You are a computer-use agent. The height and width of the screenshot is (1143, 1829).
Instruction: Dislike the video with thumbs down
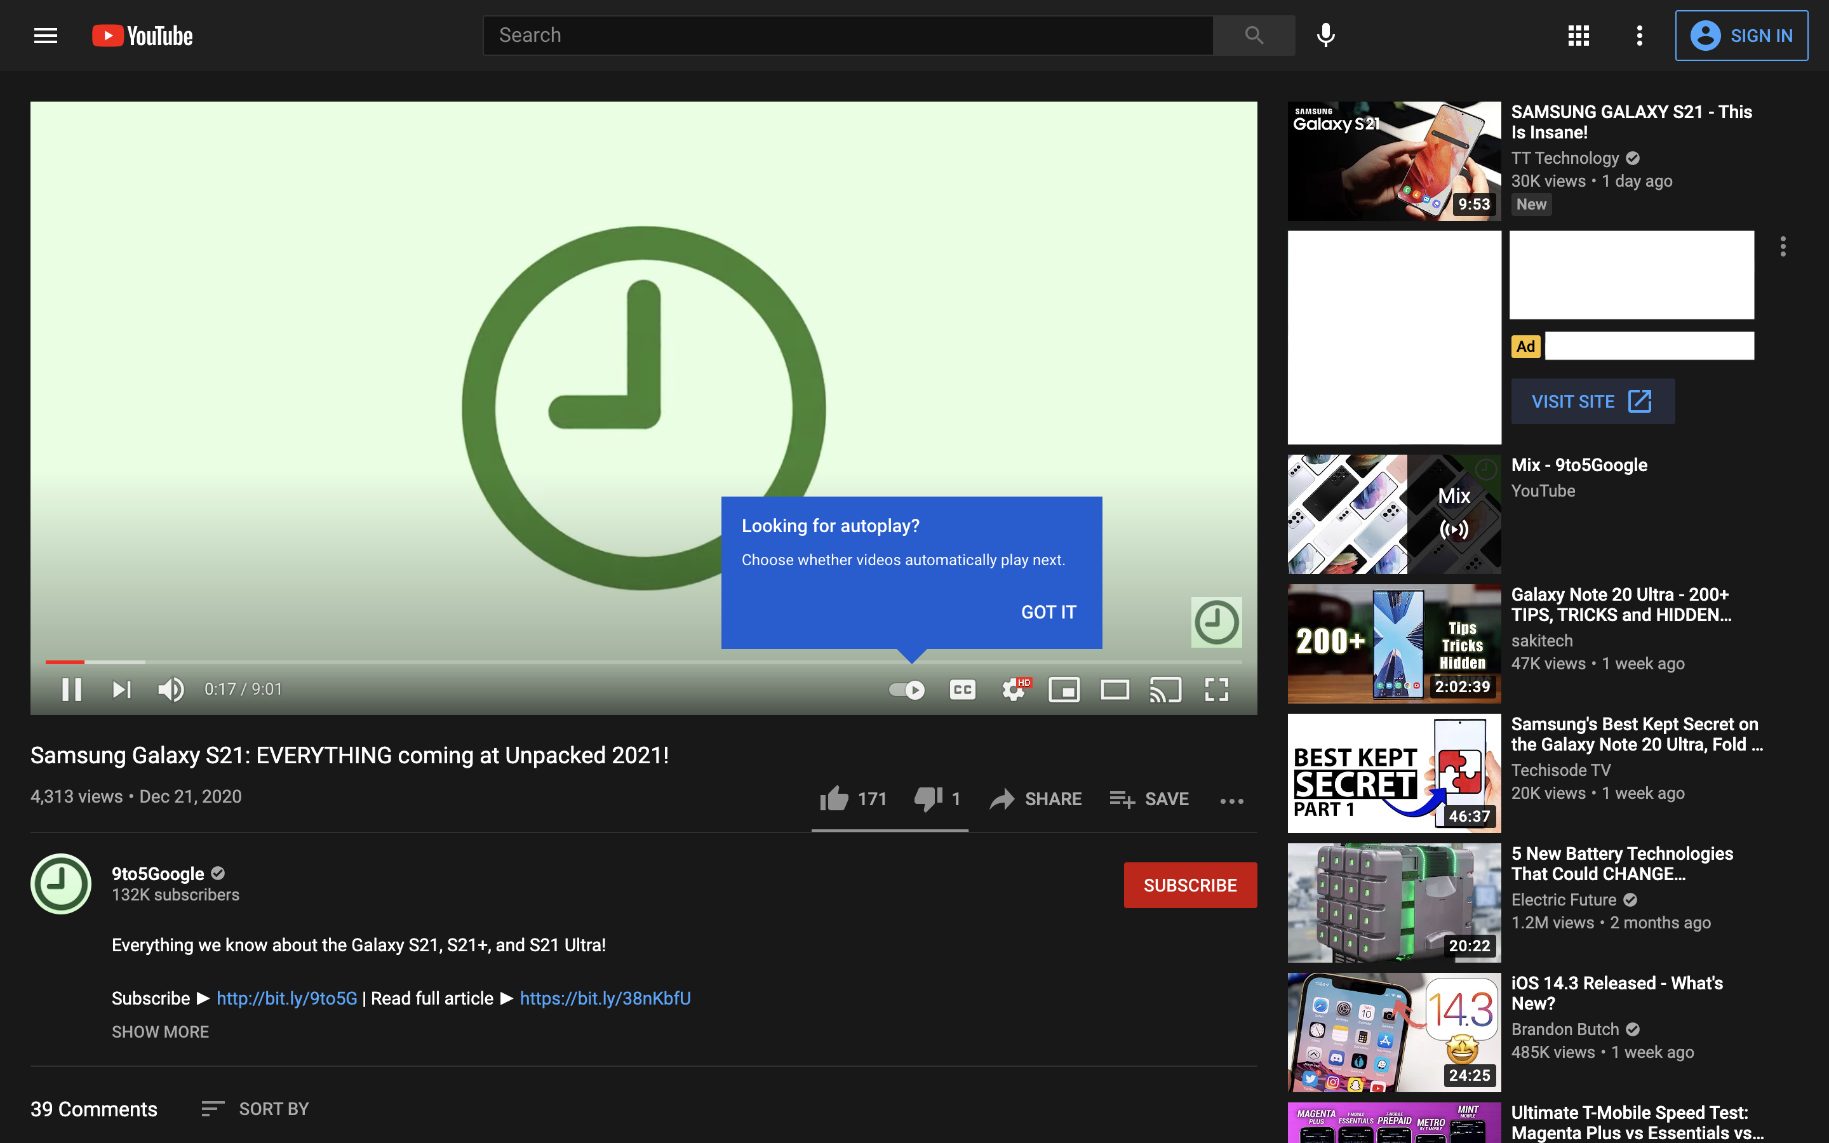(928, 798)
